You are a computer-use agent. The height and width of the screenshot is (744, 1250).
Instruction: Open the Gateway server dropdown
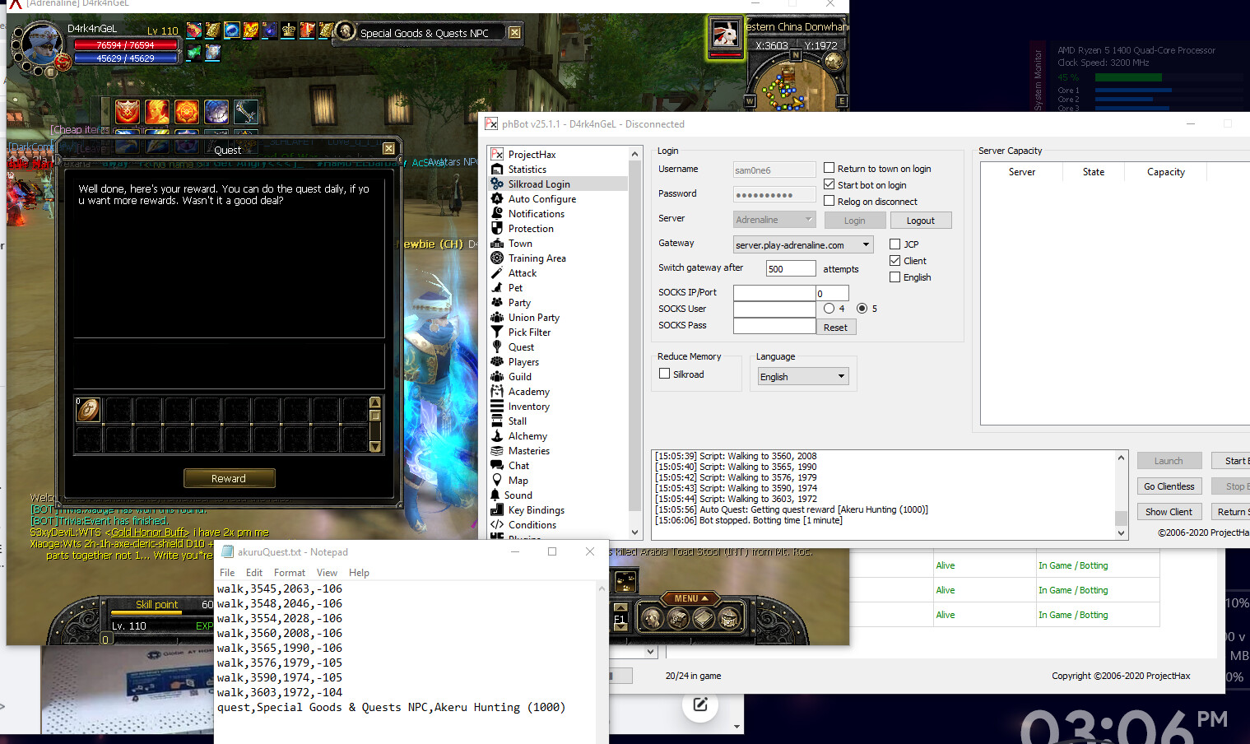[866, 244]
